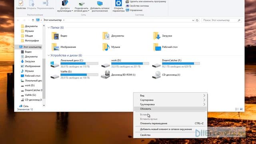Open Общая folder in sidebar
Image resolution: width=256 pixels, height=144 pixels.
point(27,36)
